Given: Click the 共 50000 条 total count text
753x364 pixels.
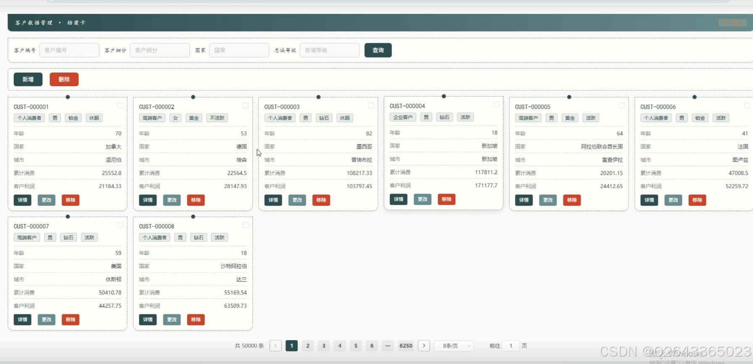Looking at the screenshot, I should pyautogui.click(x=249, y=346).
